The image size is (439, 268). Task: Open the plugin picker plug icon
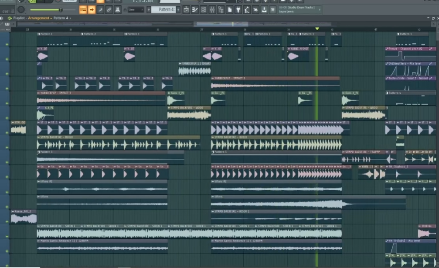coord(238,9)
